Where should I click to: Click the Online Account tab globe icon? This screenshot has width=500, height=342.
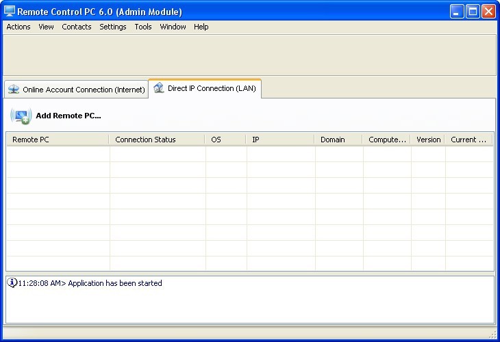pos(14,89)
